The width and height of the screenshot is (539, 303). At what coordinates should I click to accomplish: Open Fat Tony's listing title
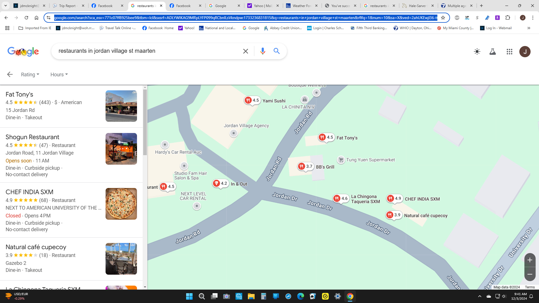coord(19,94)
